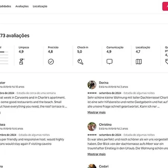The image size is (168, 168).
Task: Open Dorina's profile photo
Action: pos(92,85)
